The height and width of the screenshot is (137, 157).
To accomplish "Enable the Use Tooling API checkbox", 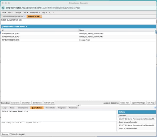I will pos(11,134).
